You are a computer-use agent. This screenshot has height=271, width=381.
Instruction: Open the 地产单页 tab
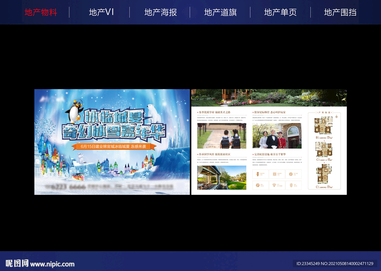coord(281,12)
